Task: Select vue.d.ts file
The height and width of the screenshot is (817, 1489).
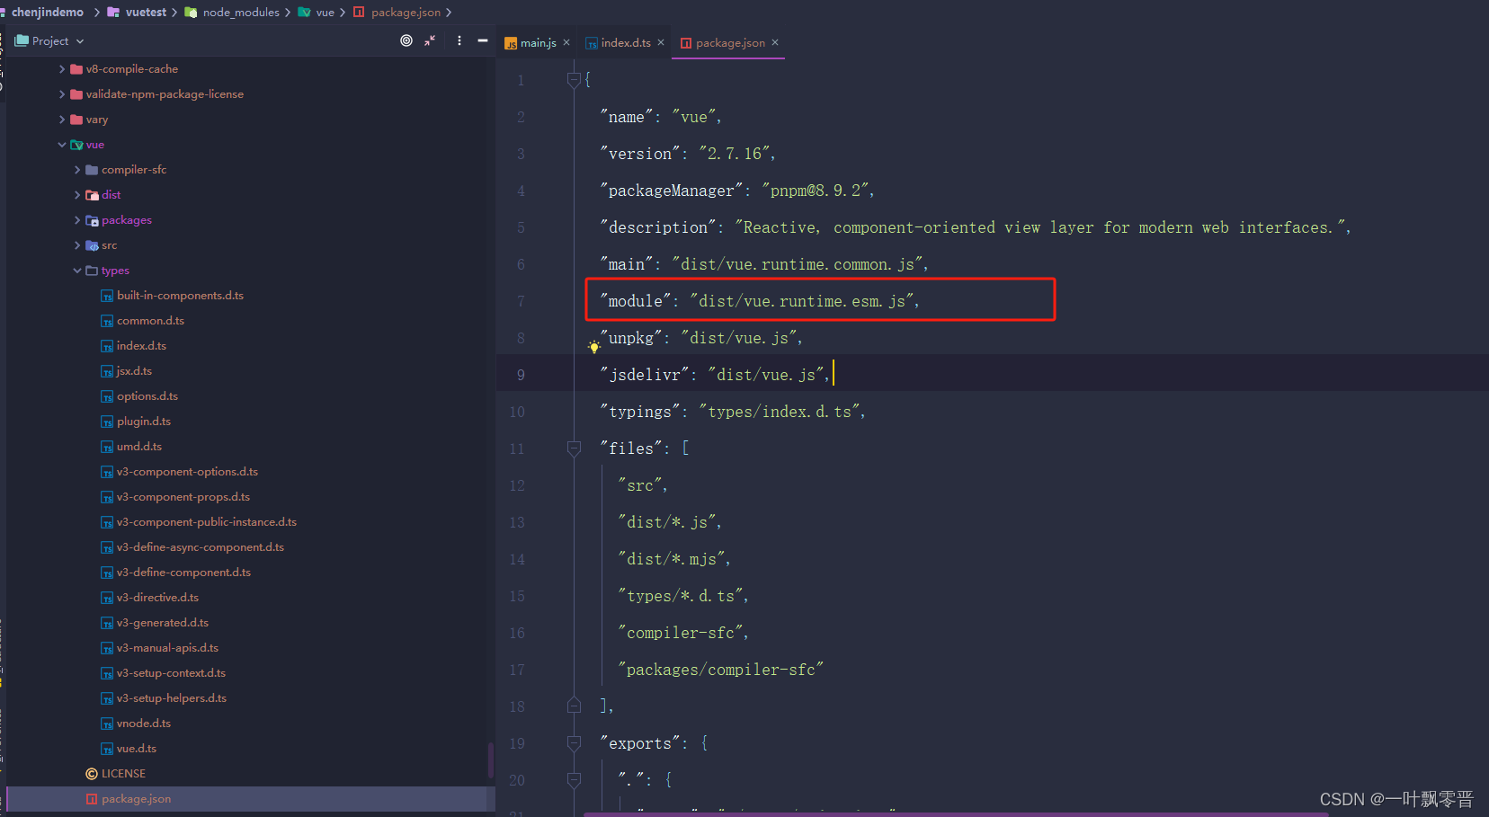Action: [137, 749]
